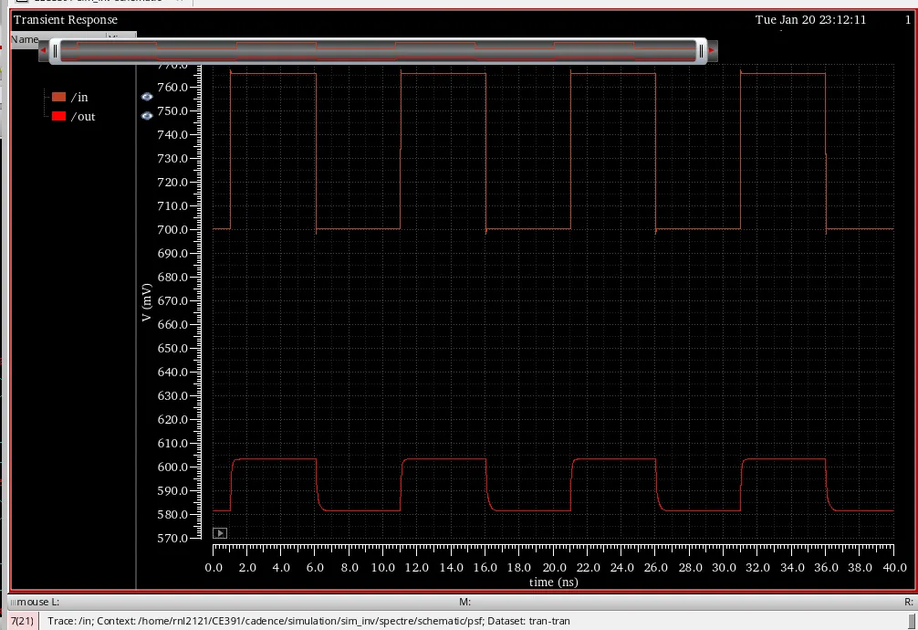Click the Transient Response window title
Image resolution: width=918 pixels, height=630 pixels.
pos(66,19)
